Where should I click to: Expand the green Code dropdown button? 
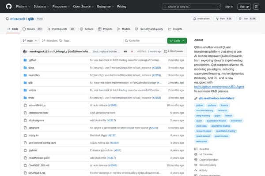point(177,41)
